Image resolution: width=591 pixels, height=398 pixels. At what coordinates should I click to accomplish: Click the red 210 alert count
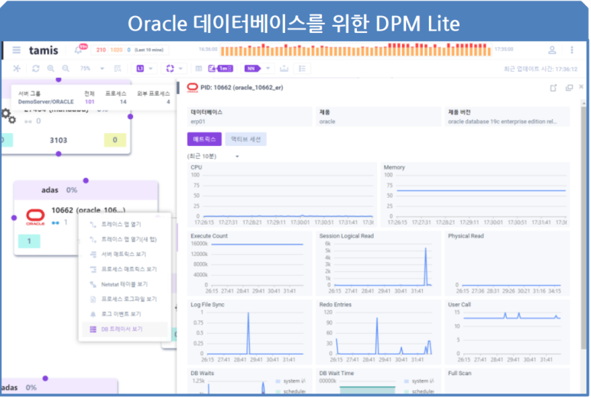tap(101, 50)
